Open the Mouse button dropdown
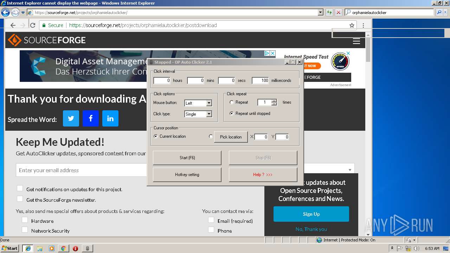 click(209, 103)
